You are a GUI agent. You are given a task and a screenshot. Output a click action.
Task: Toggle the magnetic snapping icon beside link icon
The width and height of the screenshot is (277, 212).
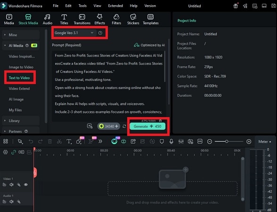[x=21, y=152]
